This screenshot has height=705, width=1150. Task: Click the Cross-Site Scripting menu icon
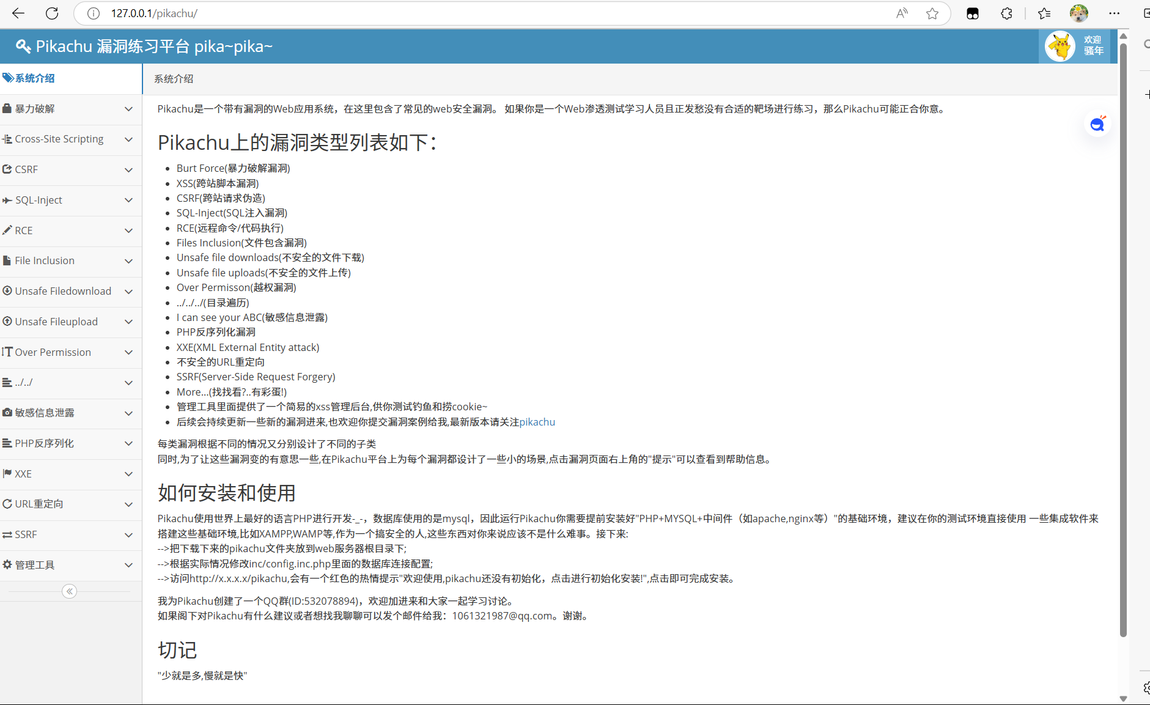7,139
